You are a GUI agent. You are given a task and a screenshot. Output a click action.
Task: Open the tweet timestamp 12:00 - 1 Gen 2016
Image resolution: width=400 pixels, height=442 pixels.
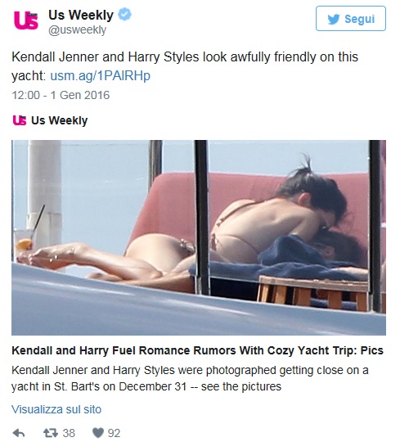[x=61, y=95]
